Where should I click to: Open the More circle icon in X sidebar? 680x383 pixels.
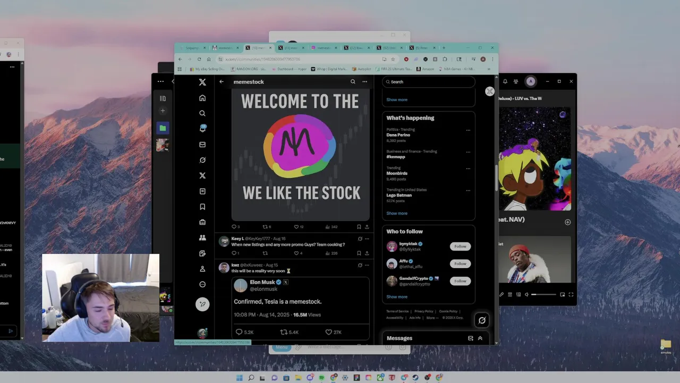coord(202,284)
